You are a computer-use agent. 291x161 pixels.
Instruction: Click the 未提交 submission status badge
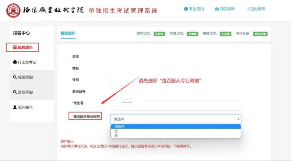pyautogui.click(x=159, y=34)
